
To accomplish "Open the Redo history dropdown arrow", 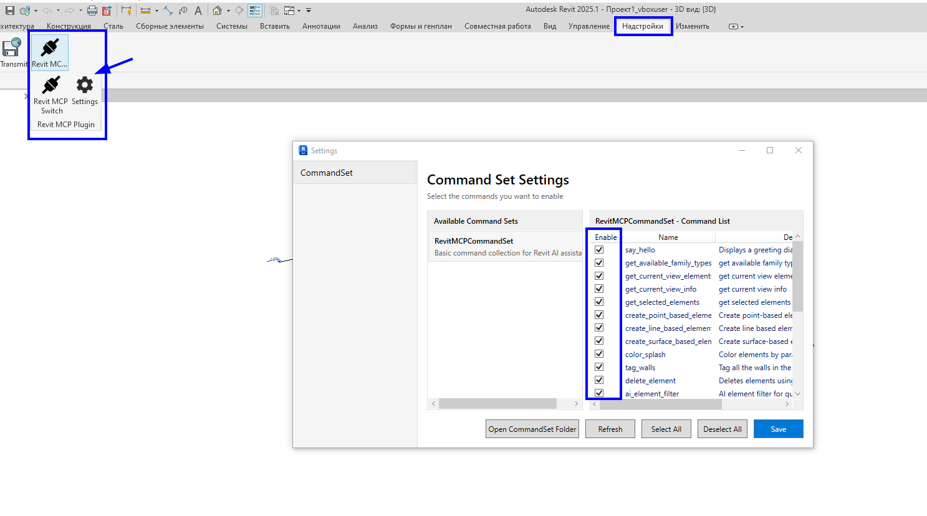I will coord(80,11).
